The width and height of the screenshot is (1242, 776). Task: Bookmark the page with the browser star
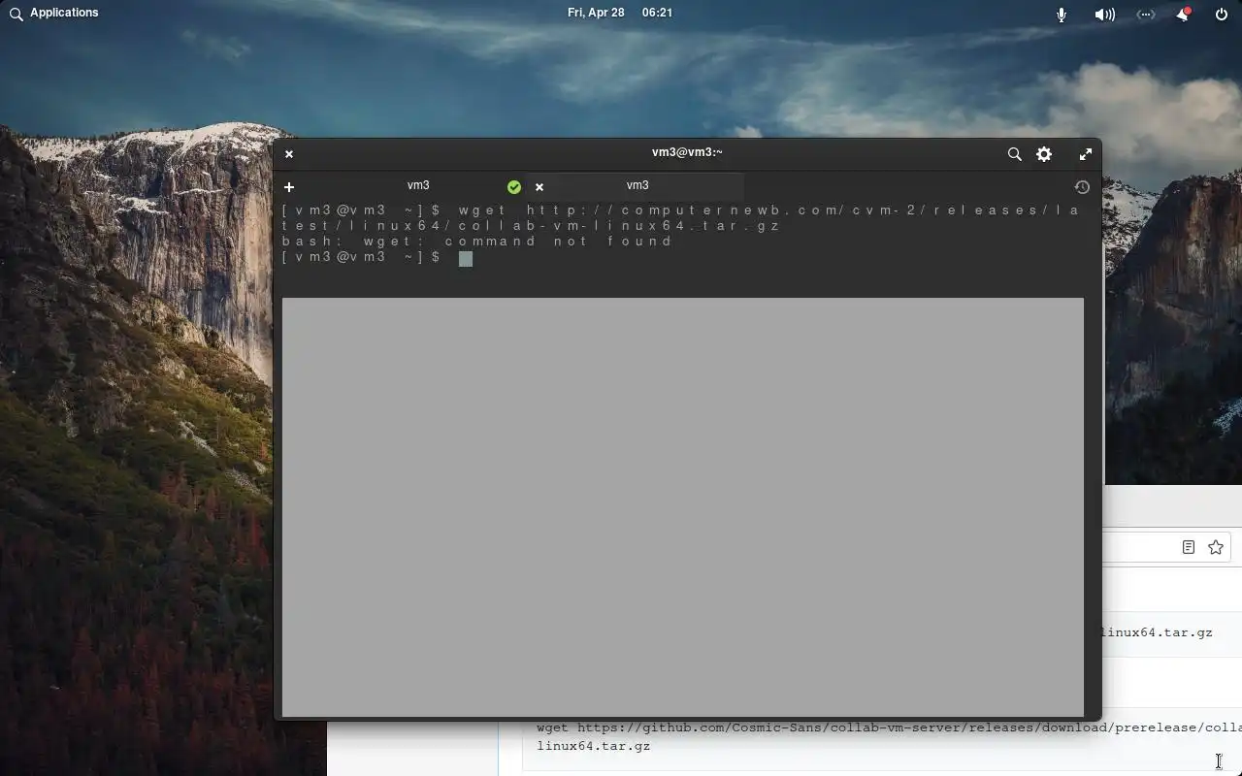point(1216,548)
